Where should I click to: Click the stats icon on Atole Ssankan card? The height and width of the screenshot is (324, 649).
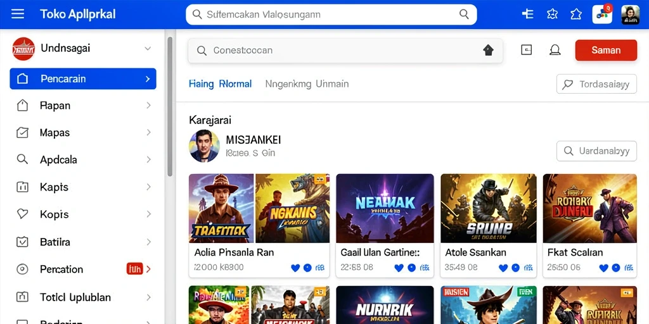[528, 268]
